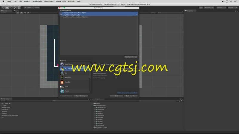Click the Apple menu icon
The height and width of the screenshot is (134, 239).
click(3, 1)
